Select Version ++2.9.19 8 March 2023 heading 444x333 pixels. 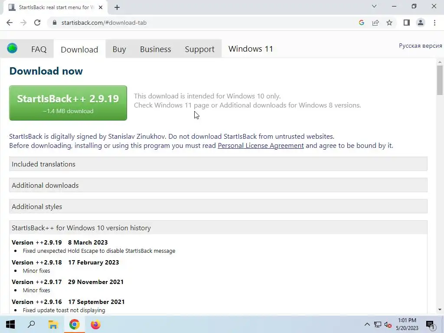60,242
